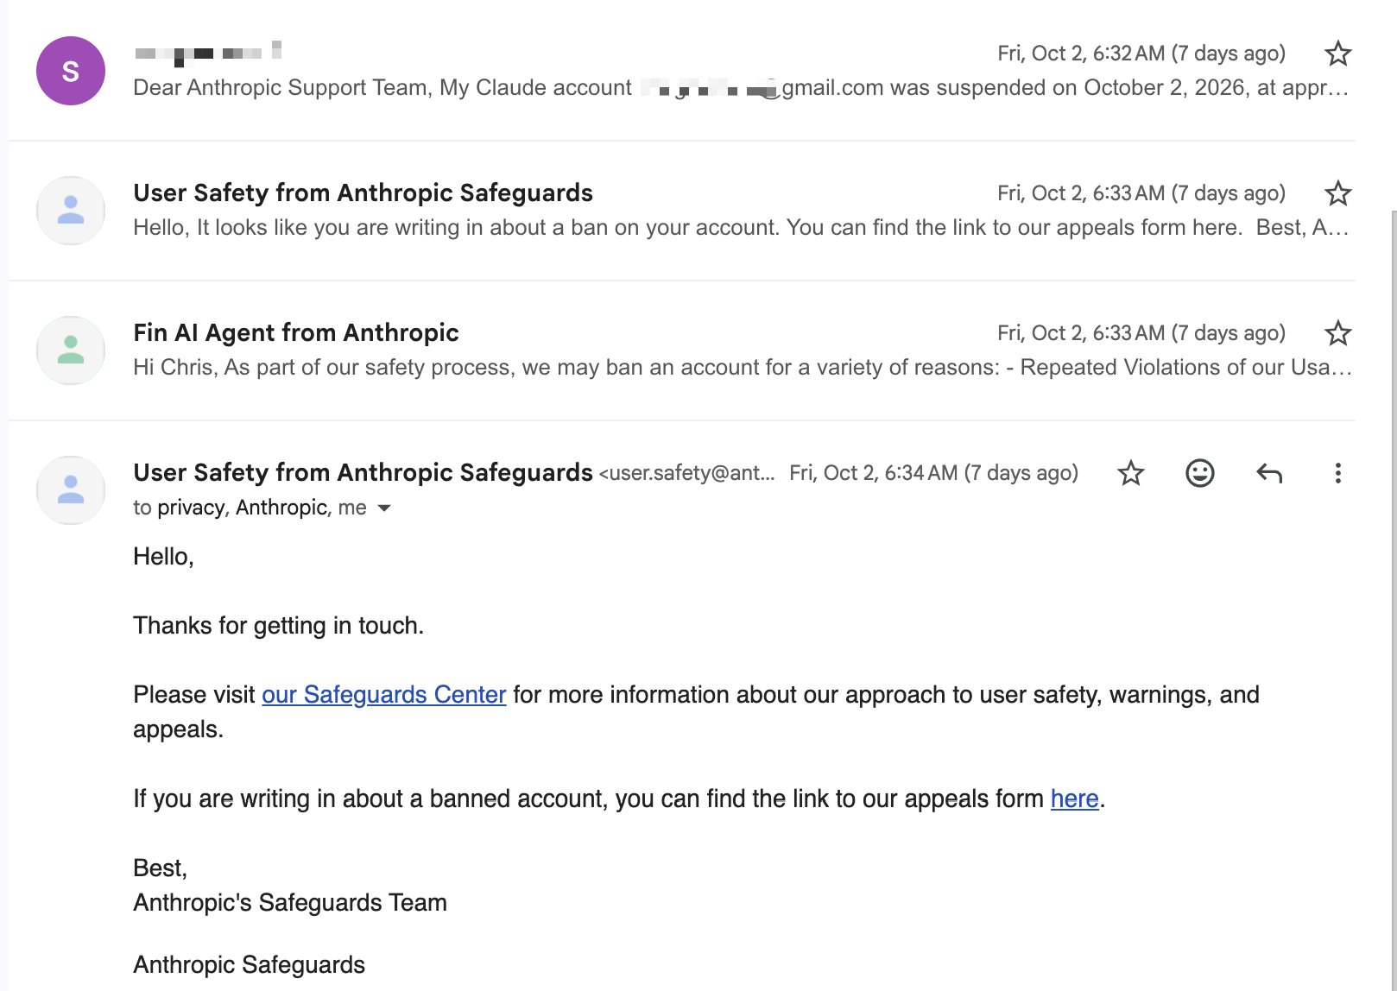Click the green Fin AI Agent avatar
The image size is (1397, 991).
[x=71, y=350]
